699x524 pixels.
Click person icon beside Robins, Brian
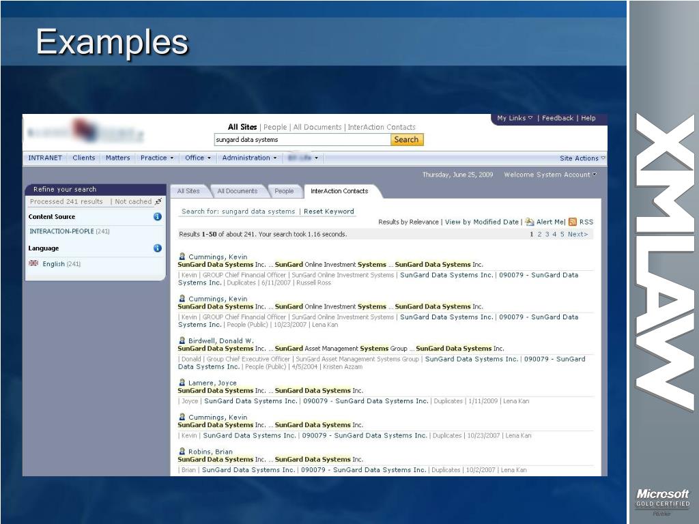tap(182, 452)
